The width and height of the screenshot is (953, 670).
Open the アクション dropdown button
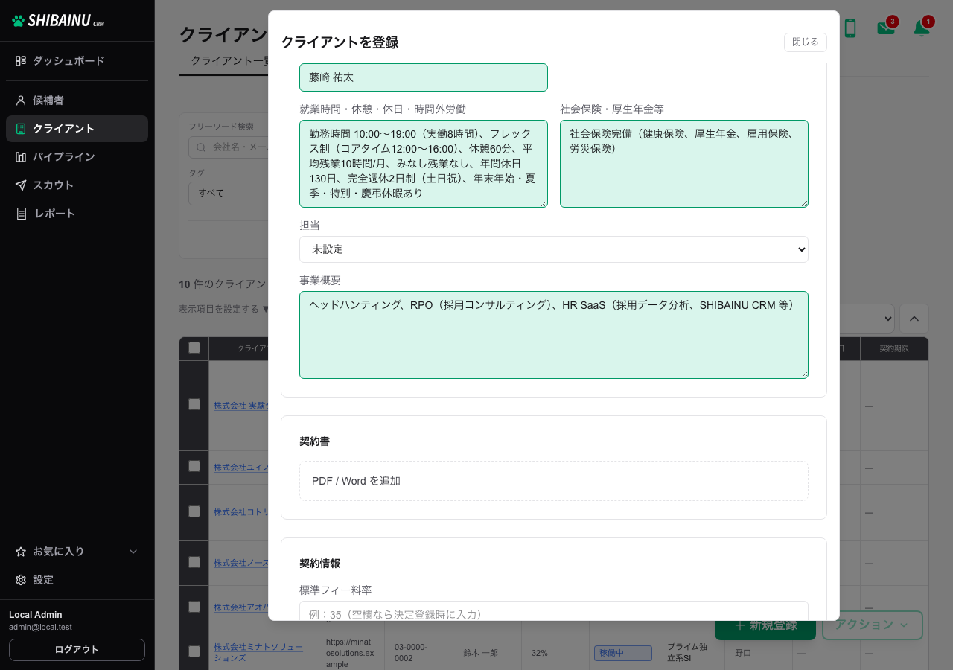[873, 625]
